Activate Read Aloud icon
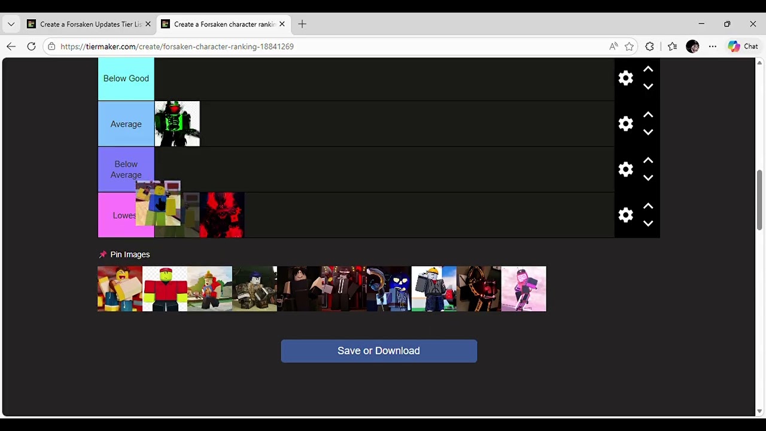This screenshot has width=766, height=431. 613,46
